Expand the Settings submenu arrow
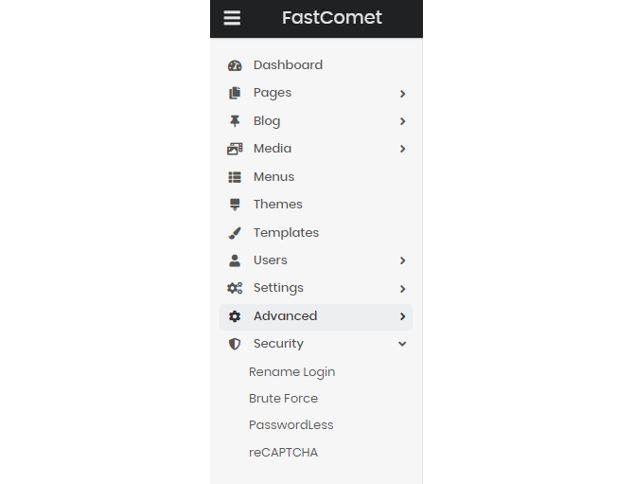The height and width of the screenshot is (484, 634). (402, 289)
